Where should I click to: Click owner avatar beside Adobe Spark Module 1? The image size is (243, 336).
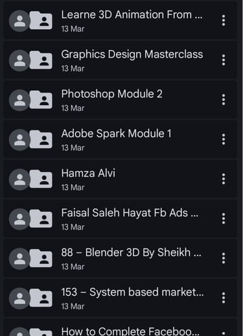point(19,139)
